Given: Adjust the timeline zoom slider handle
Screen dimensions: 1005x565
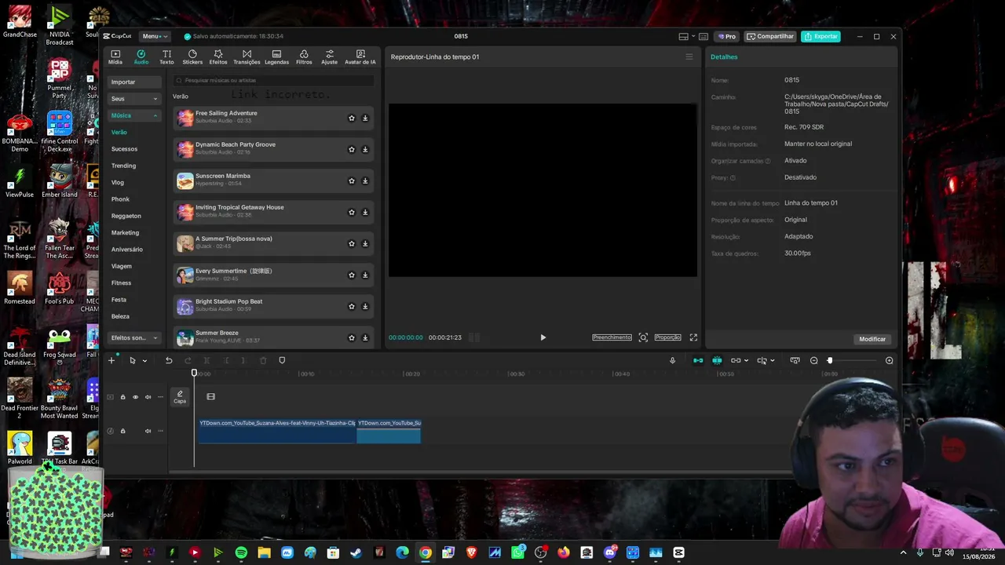Looking at the screenshot, I should click(x=829, y=361).
